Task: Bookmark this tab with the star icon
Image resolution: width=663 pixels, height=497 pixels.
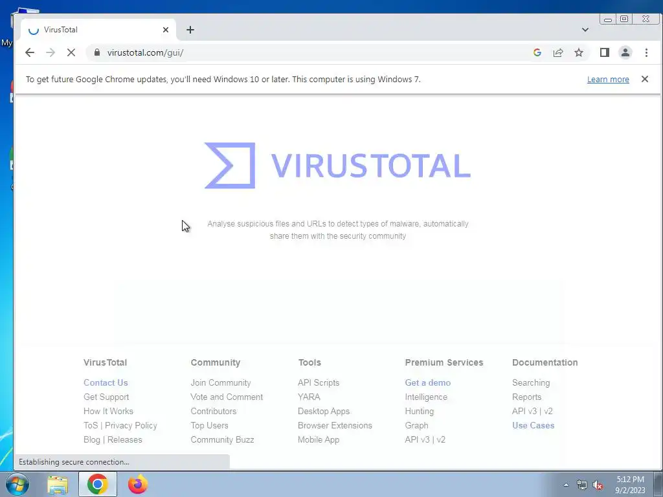Action: tap(579, 52)
